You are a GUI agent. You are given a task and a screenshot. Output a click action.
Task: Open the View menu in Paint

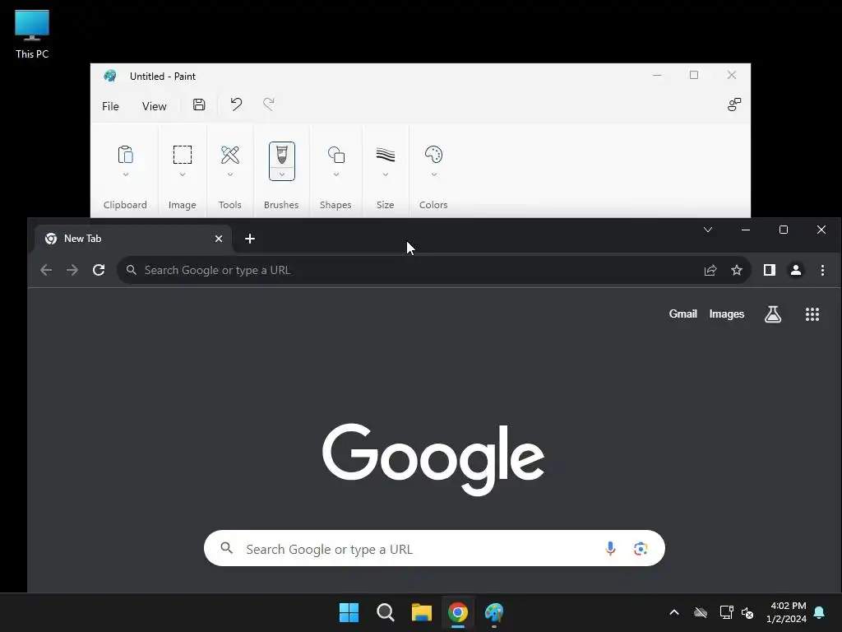coord(154,106)
